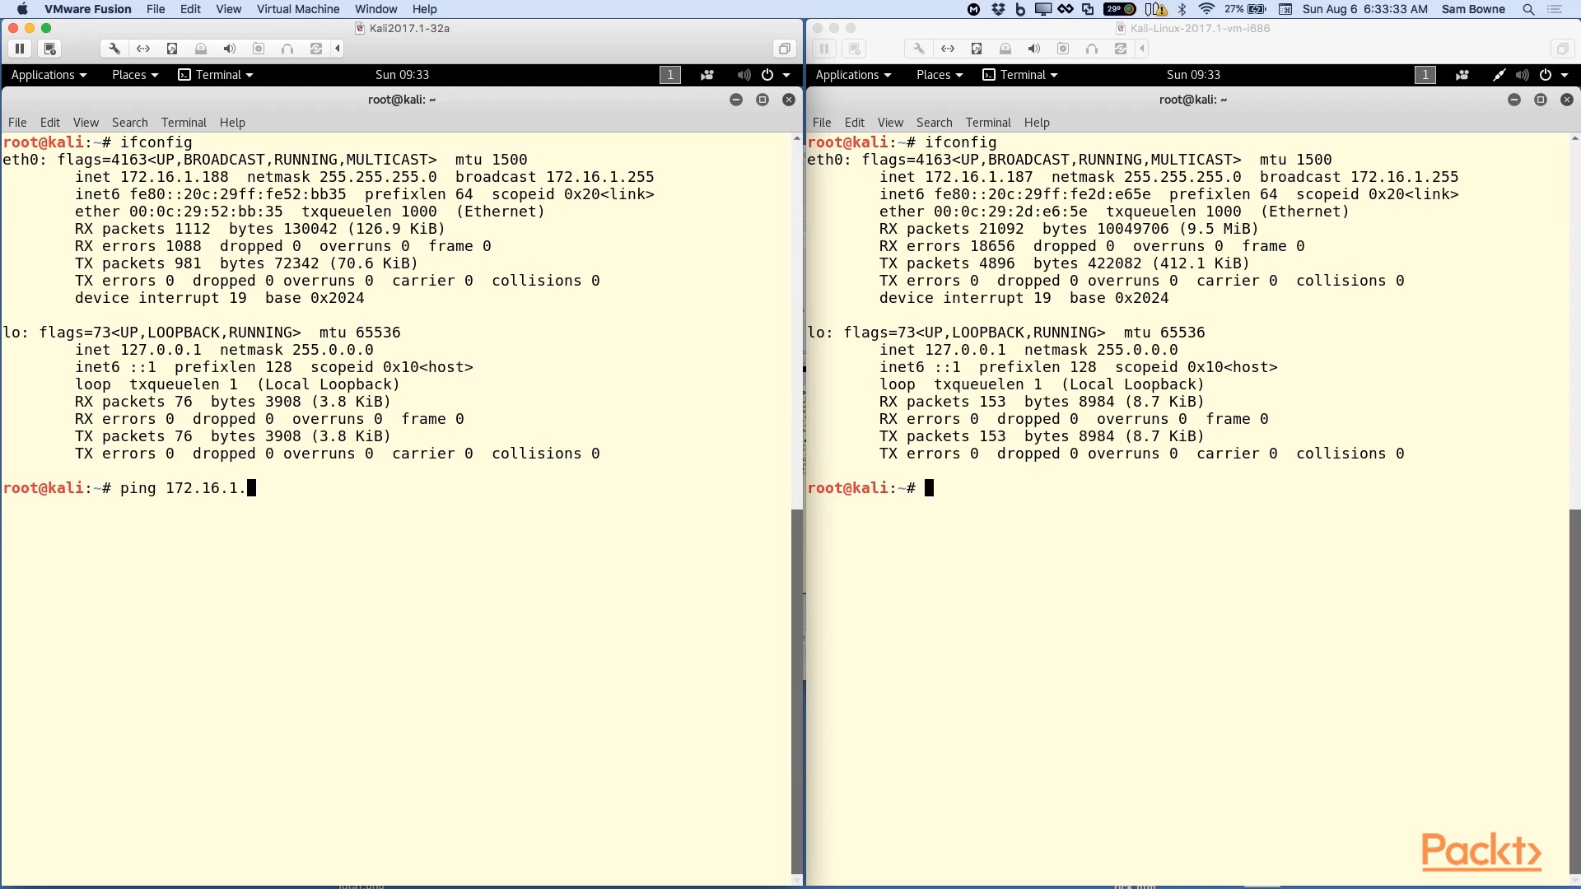
Task: Click CD/DVD drive icon in Kali2017.1-32a toolbar
Action: point(201,49)
